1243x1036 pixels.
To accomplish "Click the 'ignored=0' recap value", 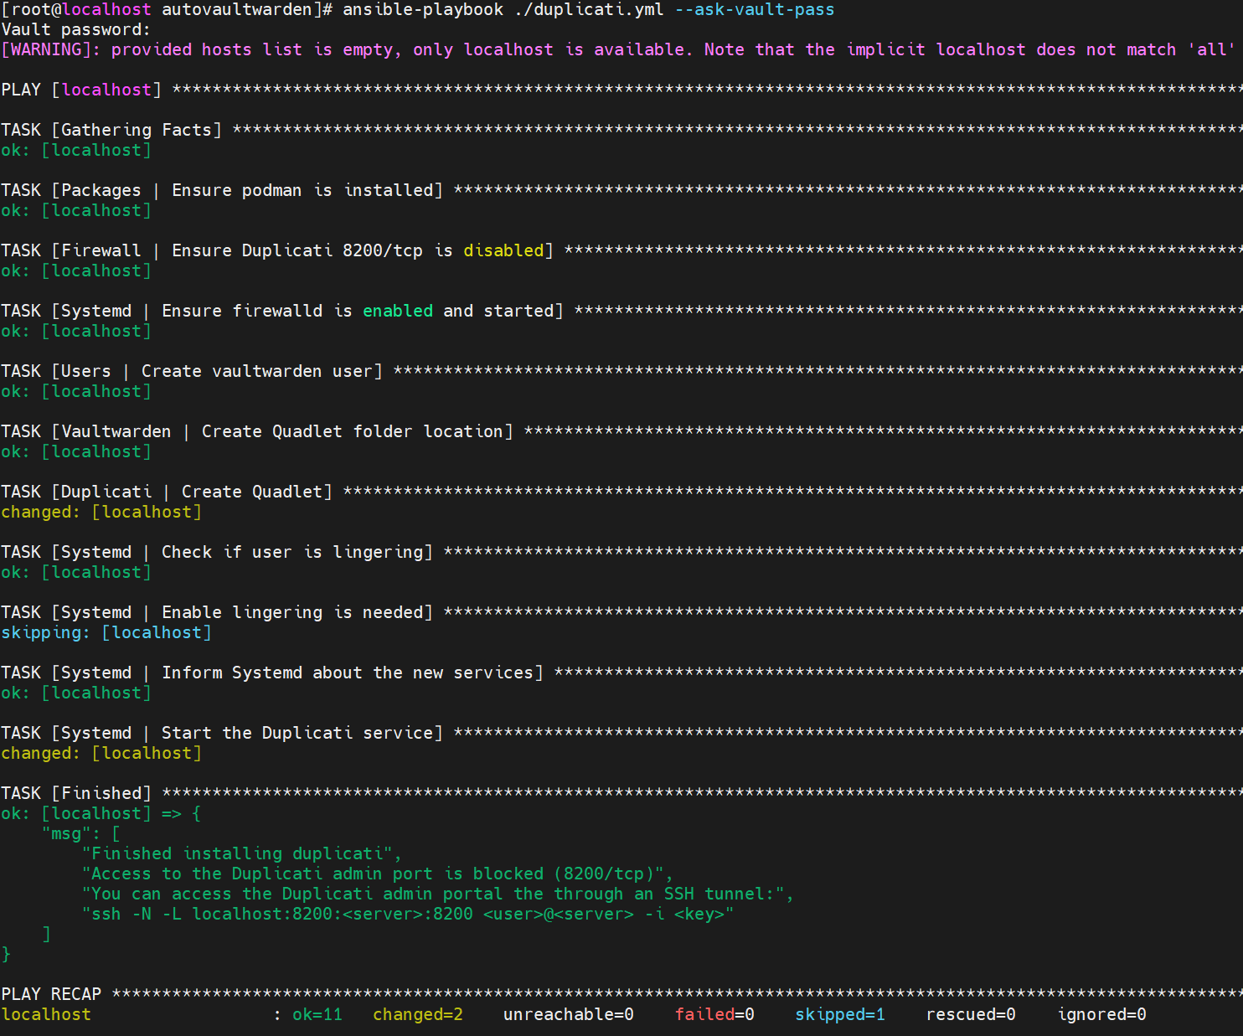I will tap(1101, 1015).
